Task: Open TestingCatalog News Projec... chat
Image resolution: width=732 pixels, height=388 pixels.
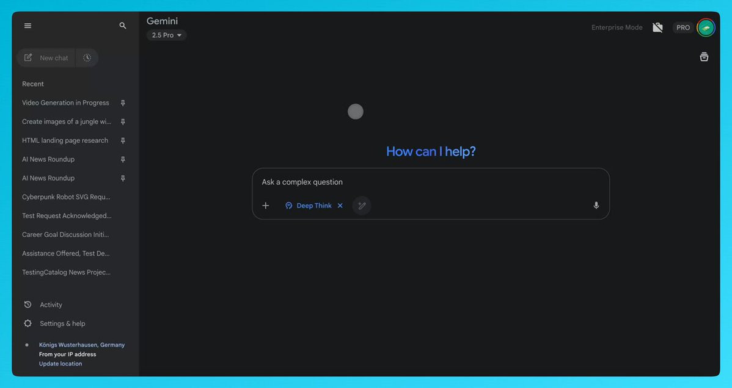Action: point(66,272)
